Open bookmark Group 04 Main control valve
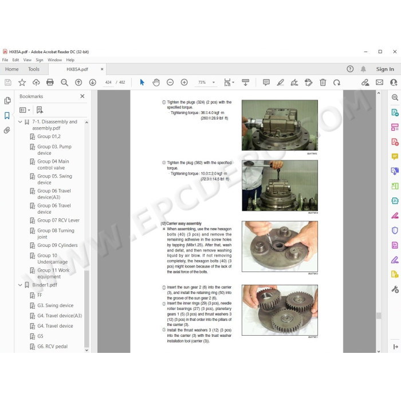This screenshot has height=401, width=401. point(53,164)
